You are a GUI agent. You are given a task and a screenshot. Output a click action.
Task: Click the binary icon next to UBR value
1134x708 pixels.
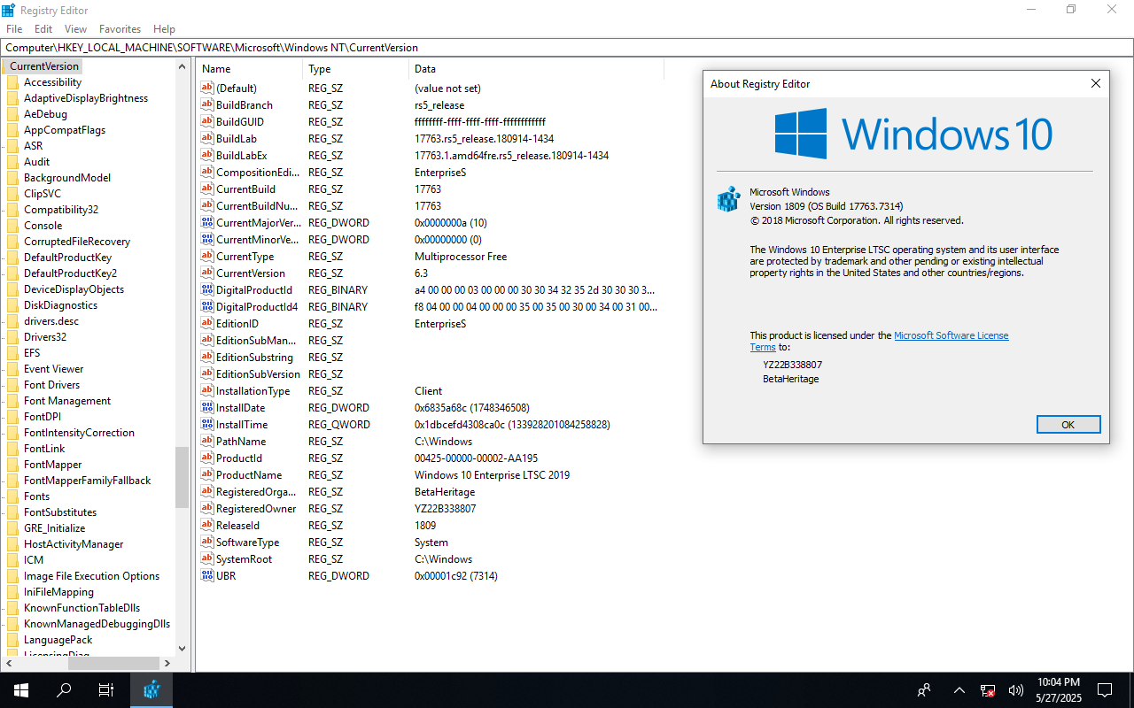point(207,576)
